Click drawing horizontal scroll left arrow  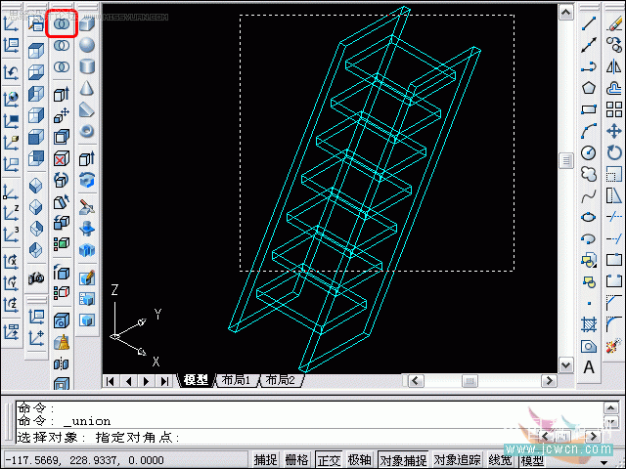416,381
